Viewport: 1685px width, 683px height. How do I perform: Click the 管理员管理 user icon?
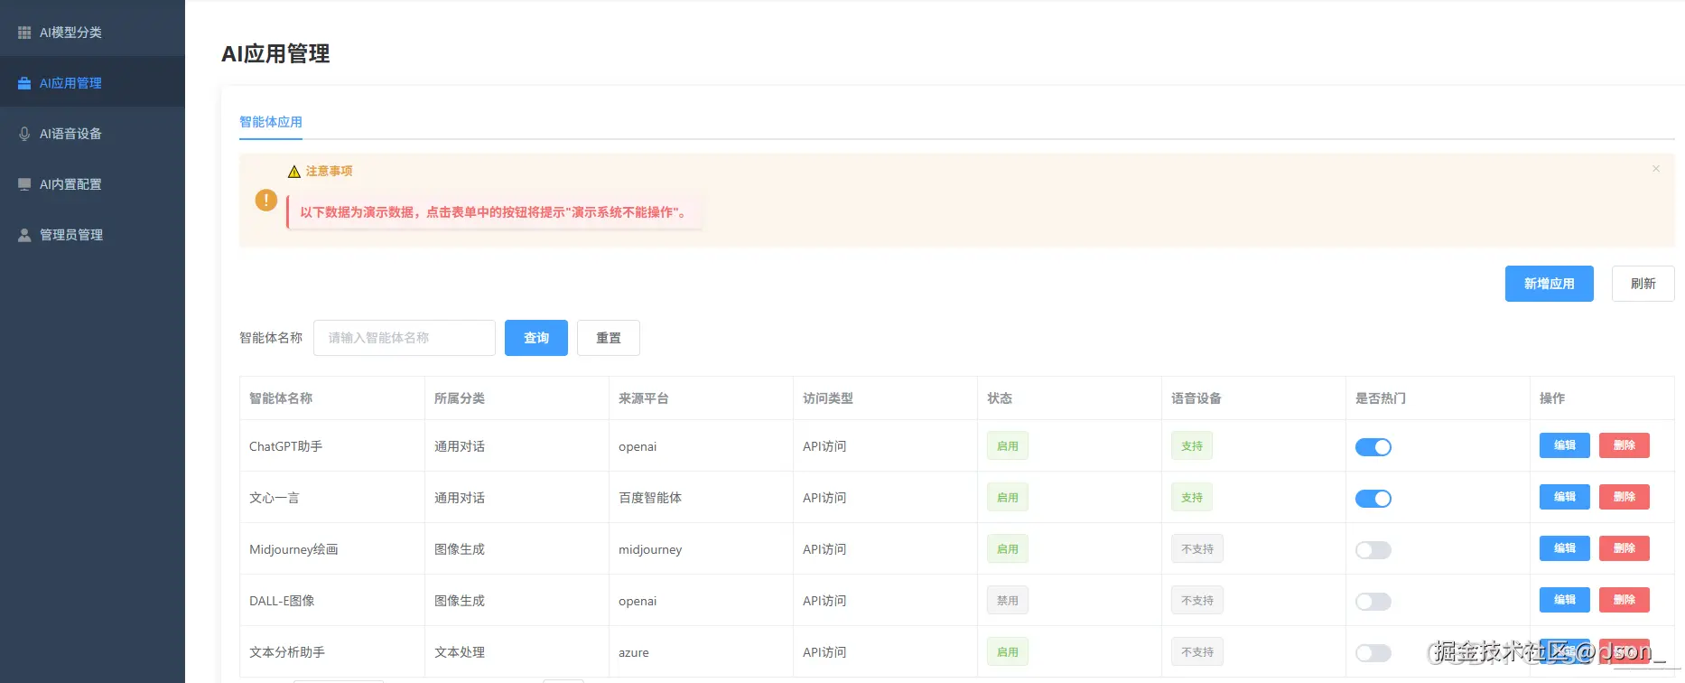click(x=24, y=235)
